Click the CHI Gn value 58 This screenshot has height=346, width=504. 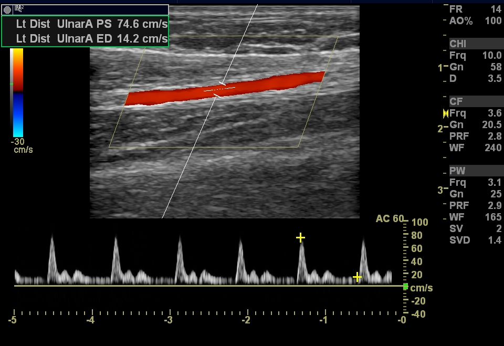click(496, 67)
